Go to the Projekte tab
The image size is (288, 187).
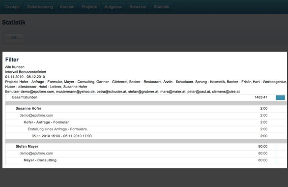pyautogui.click(x=89, y=7)
